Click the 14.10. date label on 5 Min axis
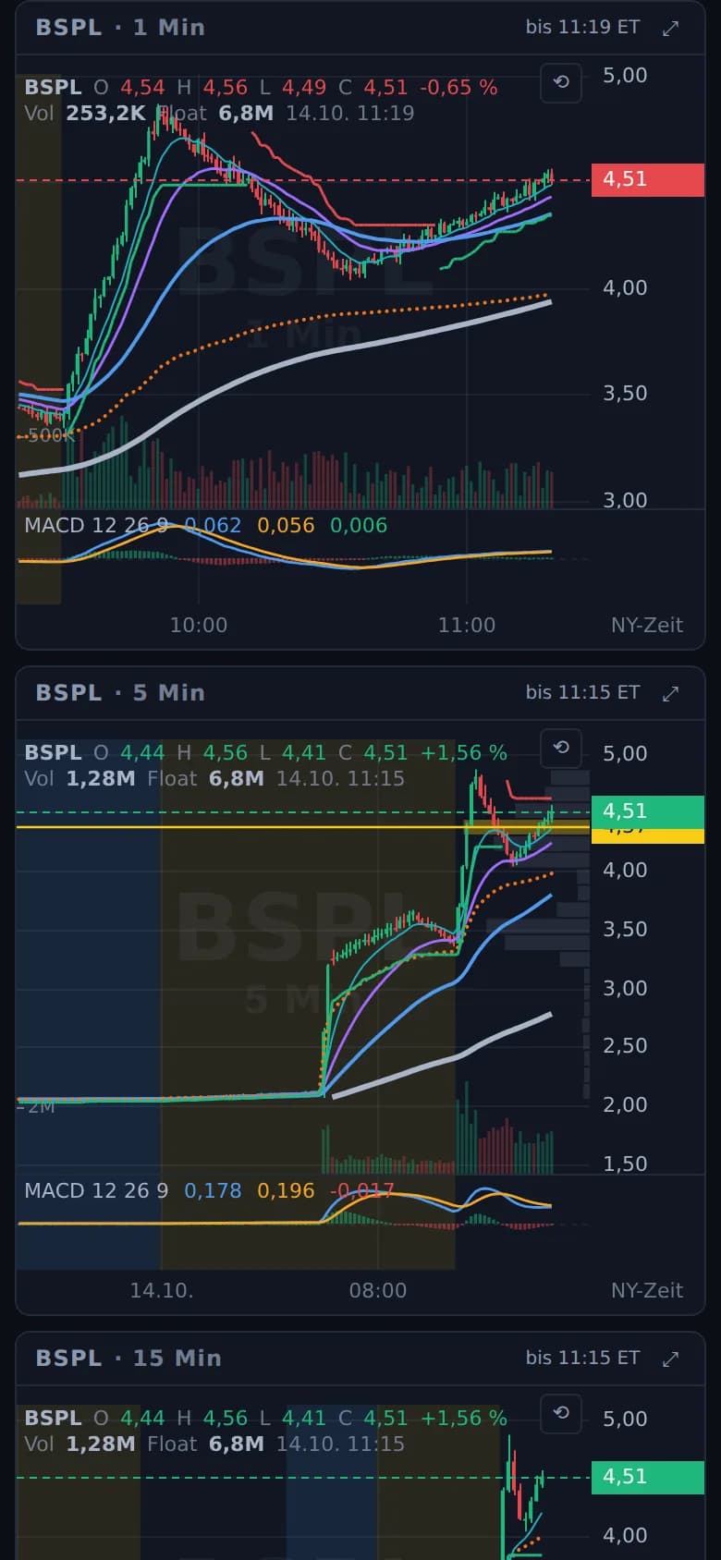 coord(162,1291)
